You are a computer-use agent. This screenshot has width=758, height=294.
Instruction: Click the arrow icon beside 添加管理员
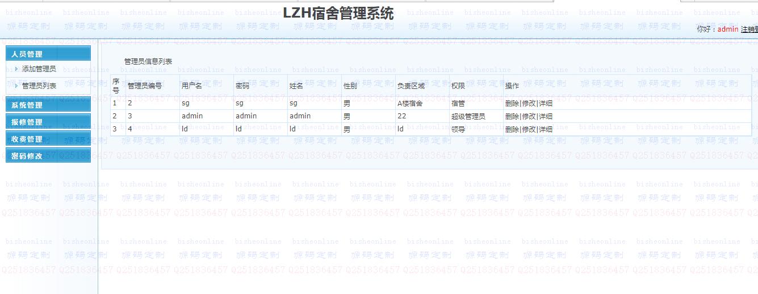tap(16, 69)
